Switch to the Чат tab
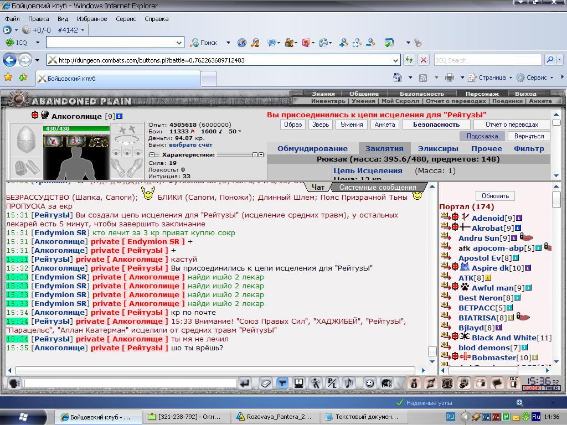The width and height of the screenshot is (567, 425). click(318, 187)
